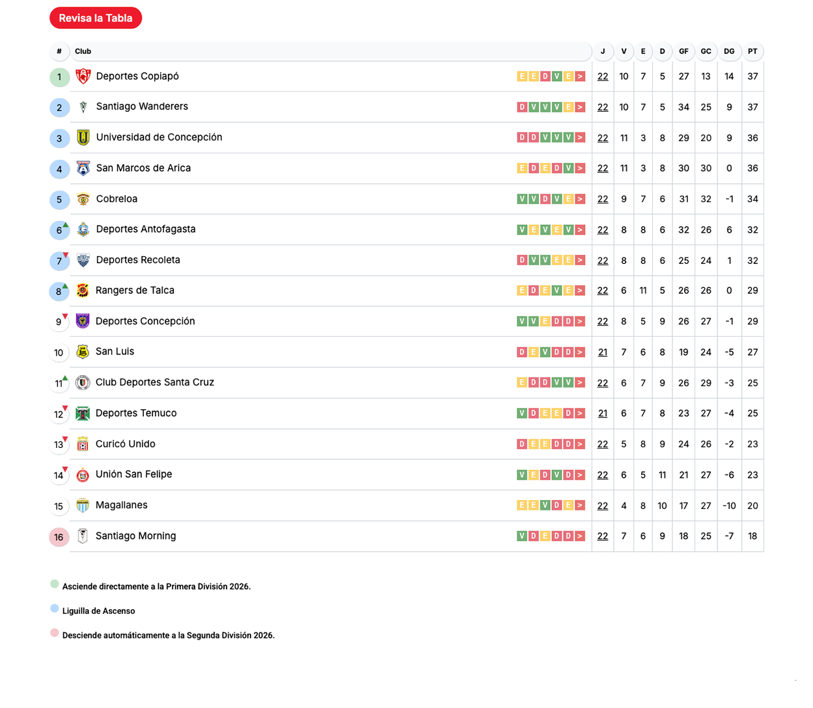This screenshot has height=708, width=813.
Task: Click first green V result in Cobreloa row
Action: point(522,199)
